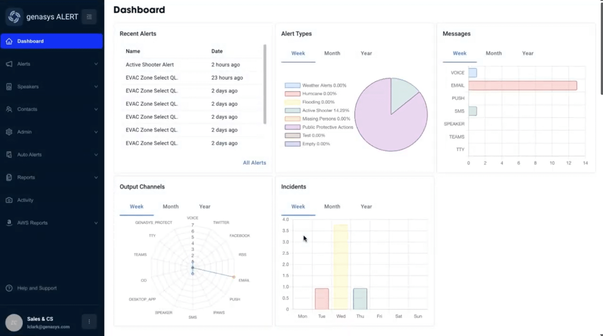The width and height of the screenshot is (603, 336).
Task: Click the Speakers icon in sidebar
Action: [x=9, y=87]
